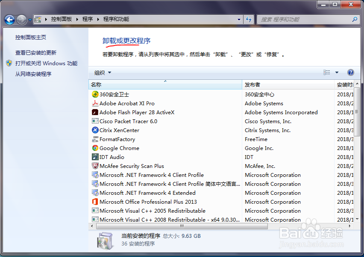This screenshot has width=364, height=257.
Task: Click the Citrix XenCenter icon
Action: tap(95, 130)
